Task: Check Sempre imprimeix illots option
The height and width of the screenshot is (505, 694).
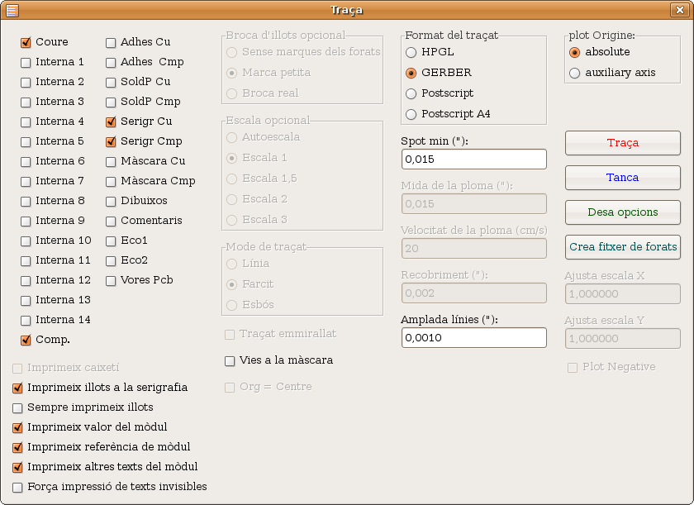Action: (17, 408)
